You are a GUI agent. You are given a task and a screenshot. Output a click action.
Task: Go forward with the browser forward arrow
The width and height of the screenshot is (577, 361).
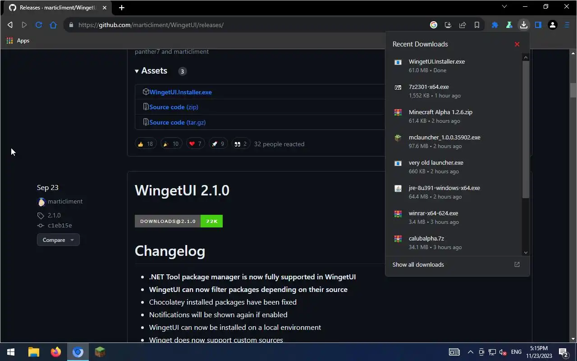pyautogui.click(x=24, y=25)
